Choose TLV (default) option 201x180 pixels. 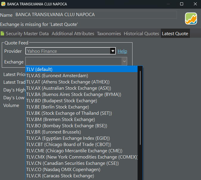pyautogui.click(x=81, y=69)
